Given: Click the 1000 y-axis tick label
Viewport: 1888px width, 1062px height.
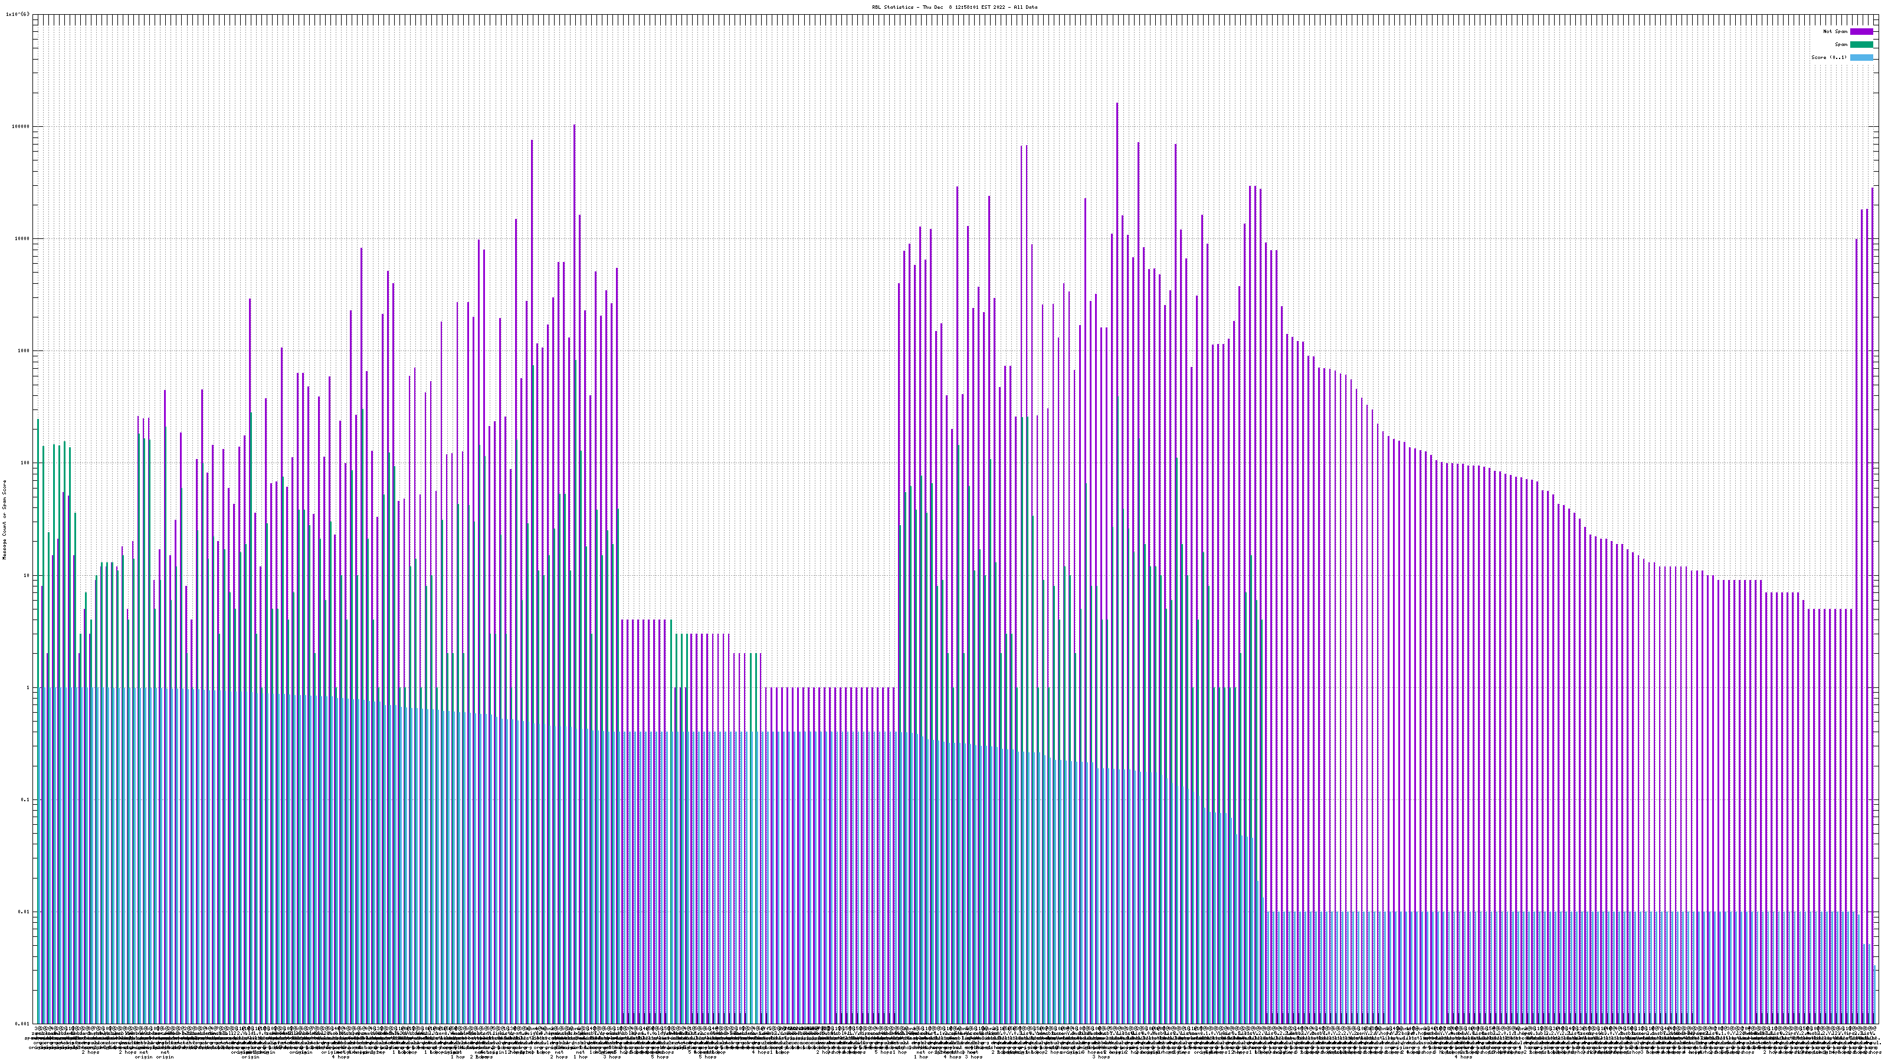Looking at the screenshot, I should (x=24, y=351).
